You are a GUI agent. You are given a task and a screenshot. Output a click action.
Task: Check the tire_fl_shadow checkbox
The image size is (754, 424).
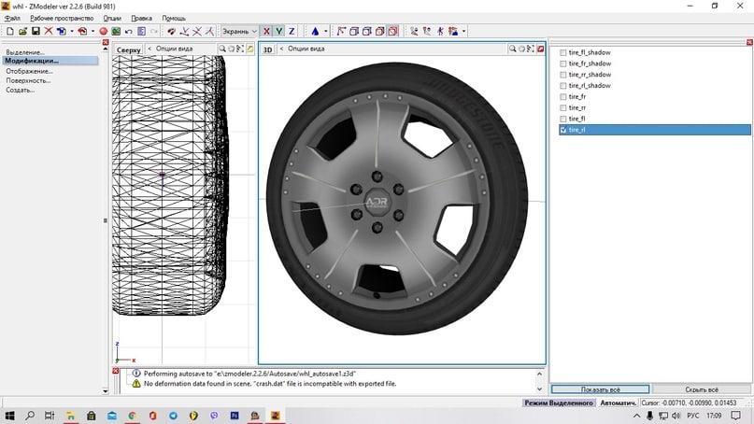[563, 52]
